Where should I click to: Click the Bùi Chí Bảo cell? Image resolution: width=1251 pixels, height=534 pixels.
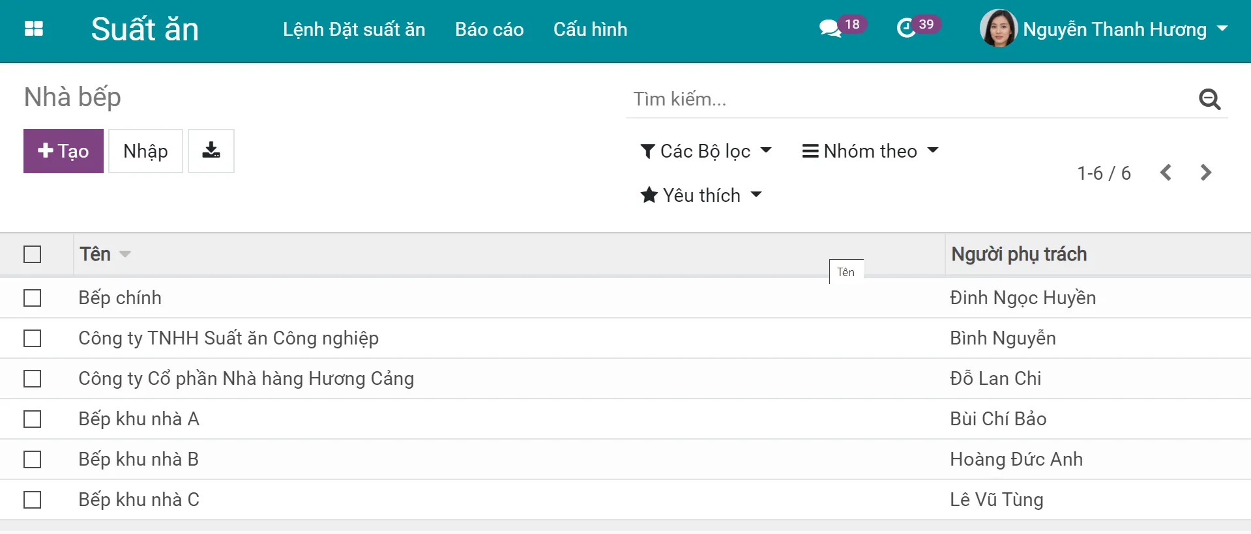998,419
